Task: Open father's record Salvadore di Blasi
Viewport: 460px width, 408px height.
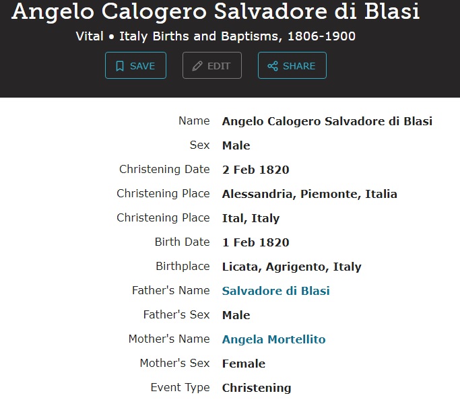Action: pyautogui.click(x=275, y=291)
